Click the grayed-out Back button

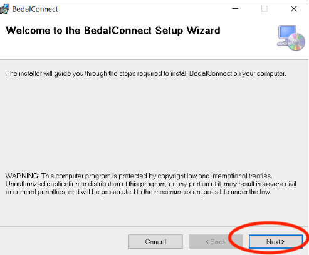[x=216, y=242]
